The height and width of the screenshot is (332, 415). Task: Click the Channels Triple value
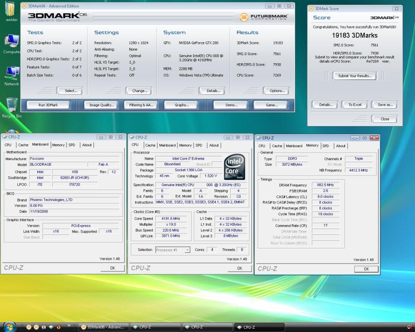358,159
